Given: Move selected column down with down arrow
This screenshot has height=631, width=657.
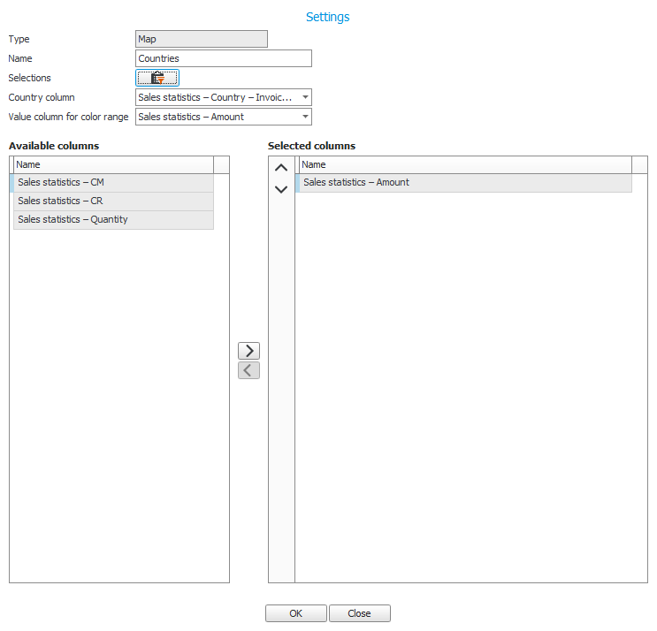Looking at the screenshot, I should tap(281, 189).
